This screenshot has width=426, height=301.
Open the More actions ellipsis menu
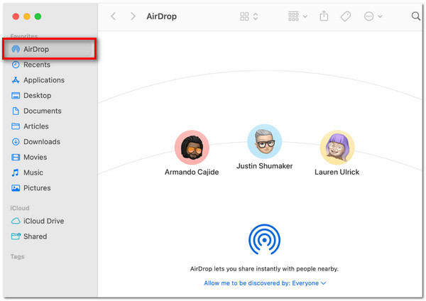(x=373, y=16)
